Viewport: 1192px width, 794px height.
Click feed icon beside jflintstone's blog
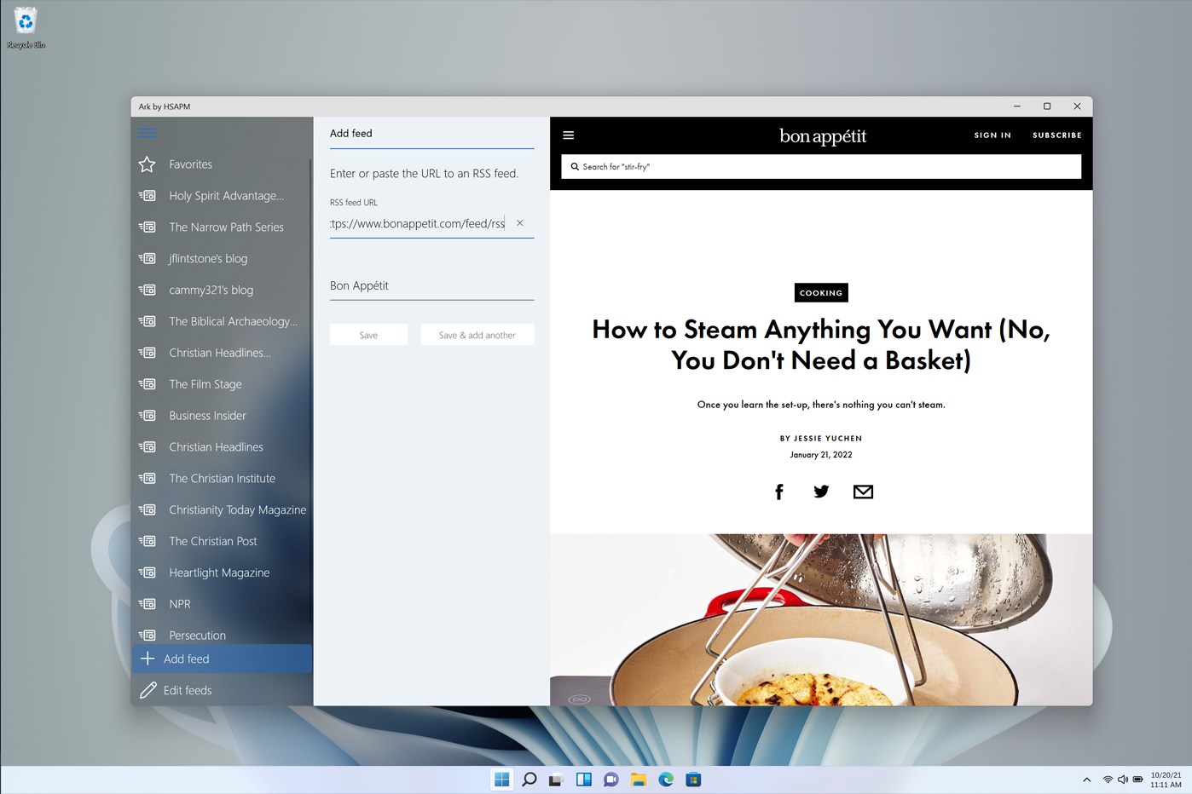point(147,258)
